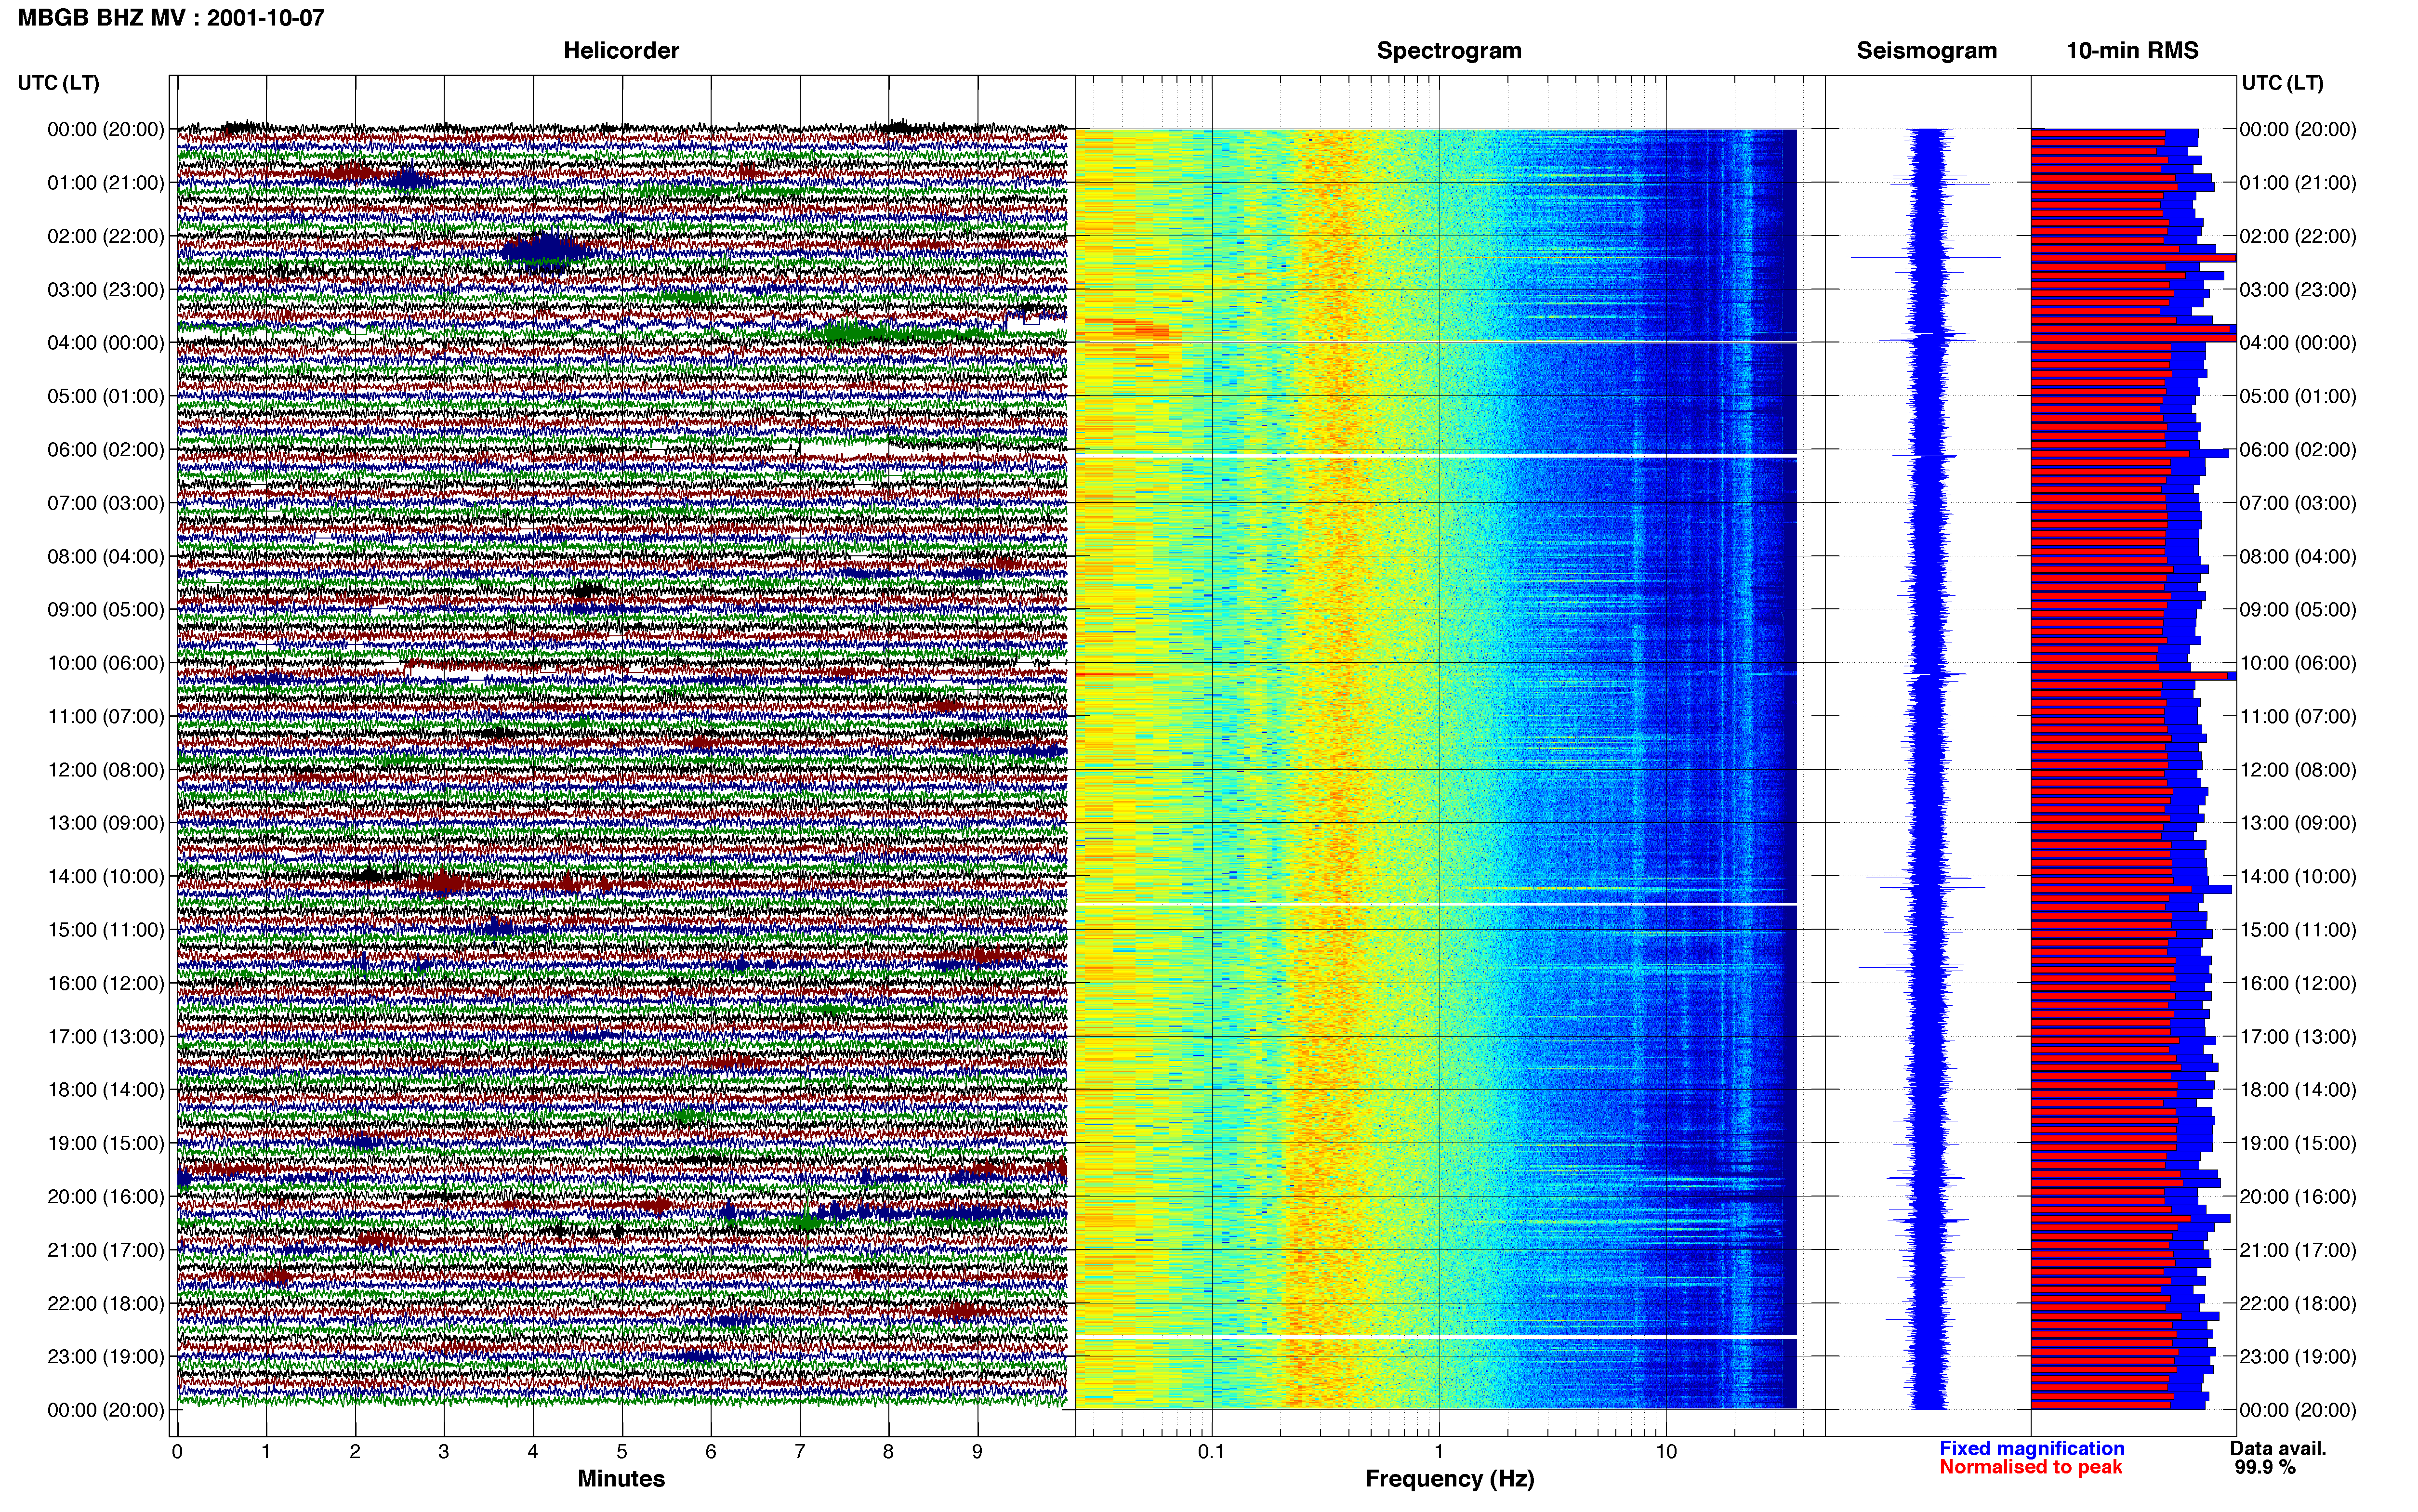Click the '1' frequency tick label
2418x1512 pixels.
click(x=1439, y=1452)
